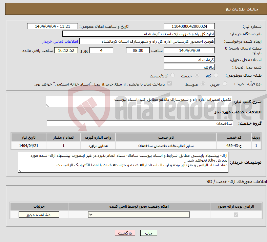
Task: Click اطلاعات خدمات مورد نیاز heading
Action: coord(238,112)
